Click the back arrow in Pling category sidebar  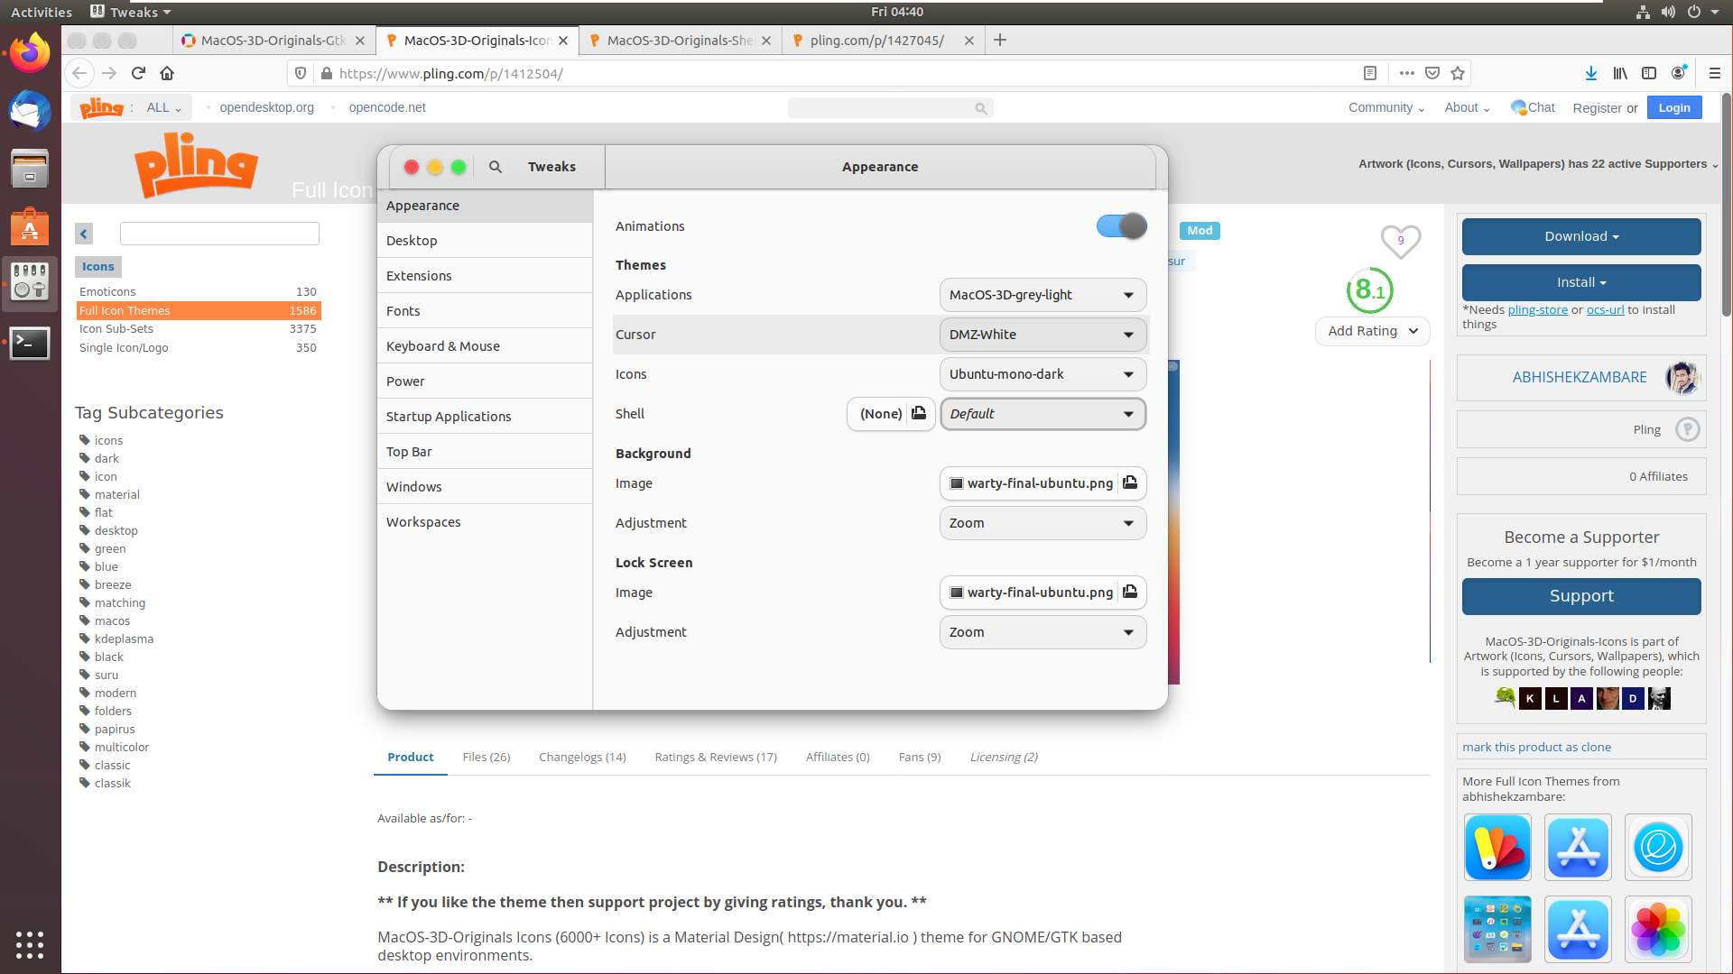coord(84,234)
